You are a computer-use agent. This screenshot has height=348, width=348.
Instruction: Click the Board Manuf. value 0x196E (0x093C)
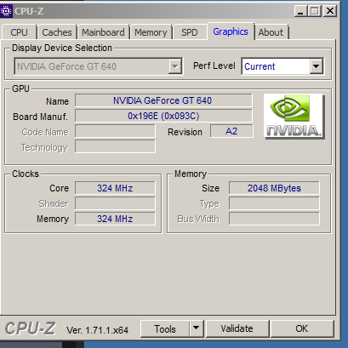click(x=163, y=116)
